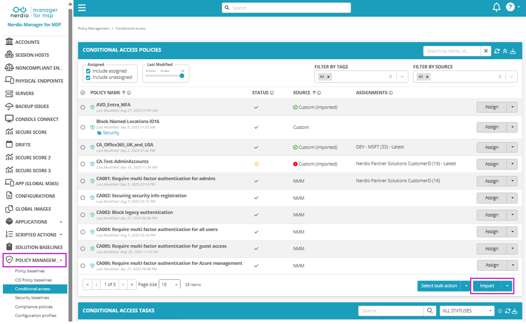Select the CA001 row radio
The width and height of the screenshot is (526, 324).
pyautogui.click(x=83, y=181)
